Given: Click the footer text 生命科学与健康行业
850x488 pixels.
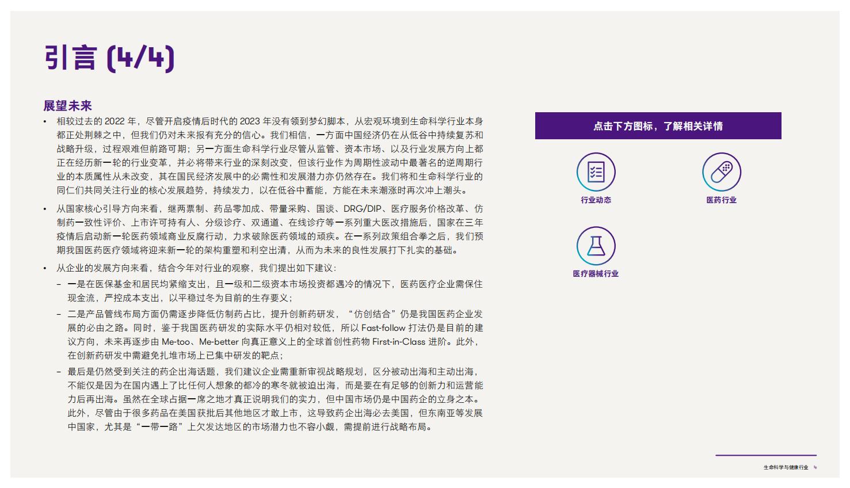Looking at the screenshot, I should (x=786, y=467).
